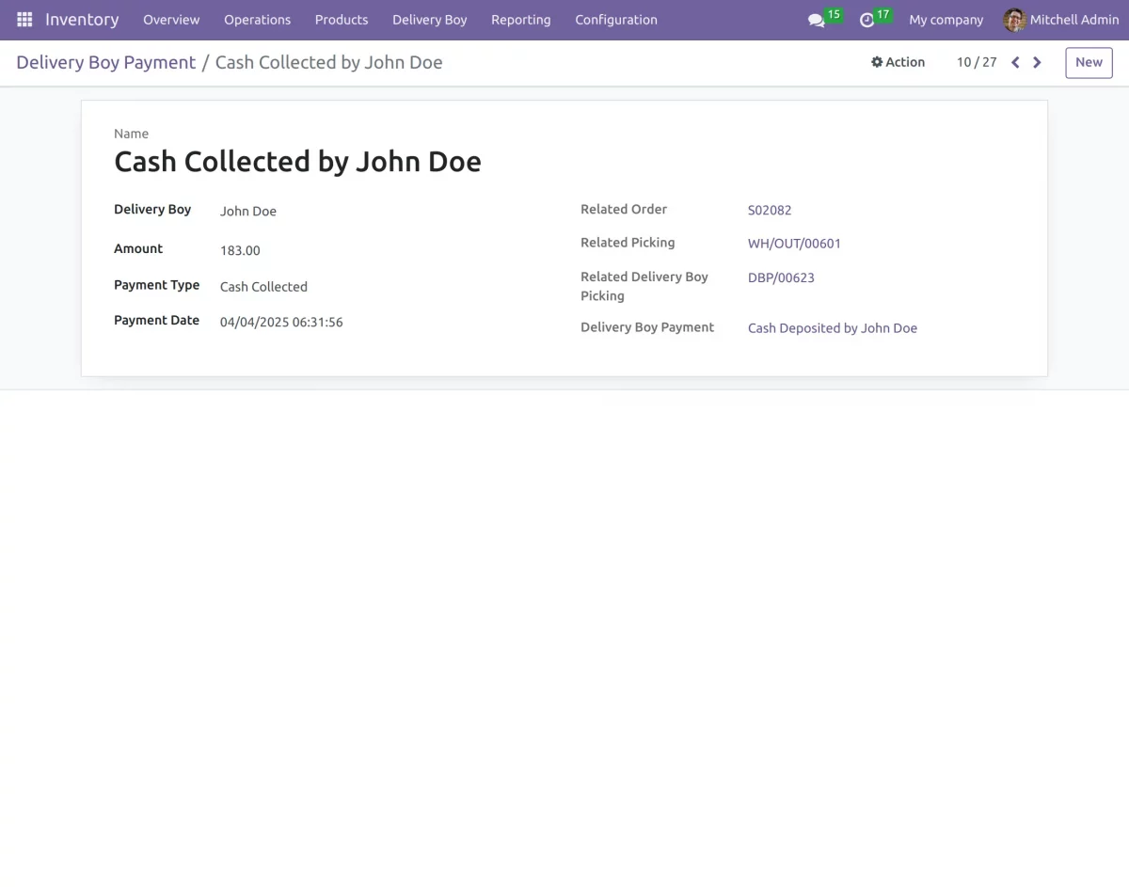
Task: Open delivery boy picking DBP/00623
Action: 781,277
